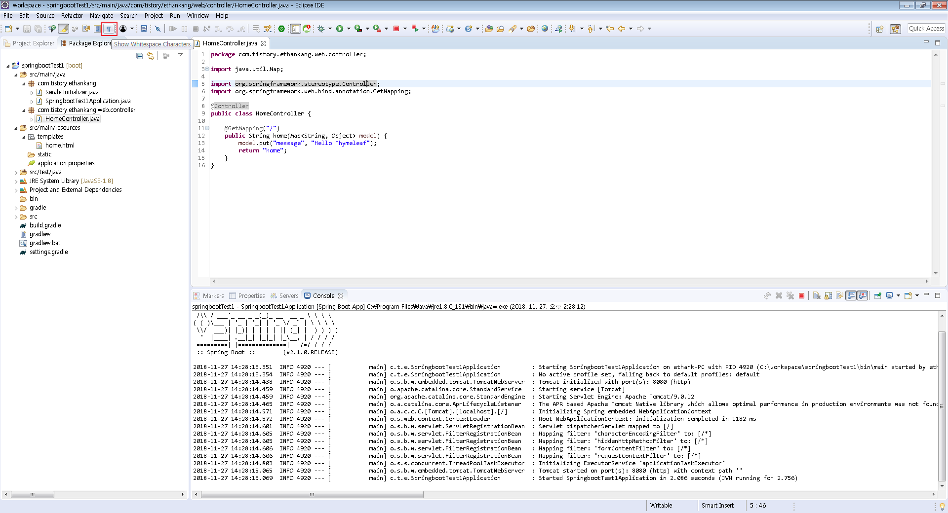Image resolution: width=948 pixels, height=513 pixels.
Task: Click the Coverage run icon
Action: click(x=358, y=29)
